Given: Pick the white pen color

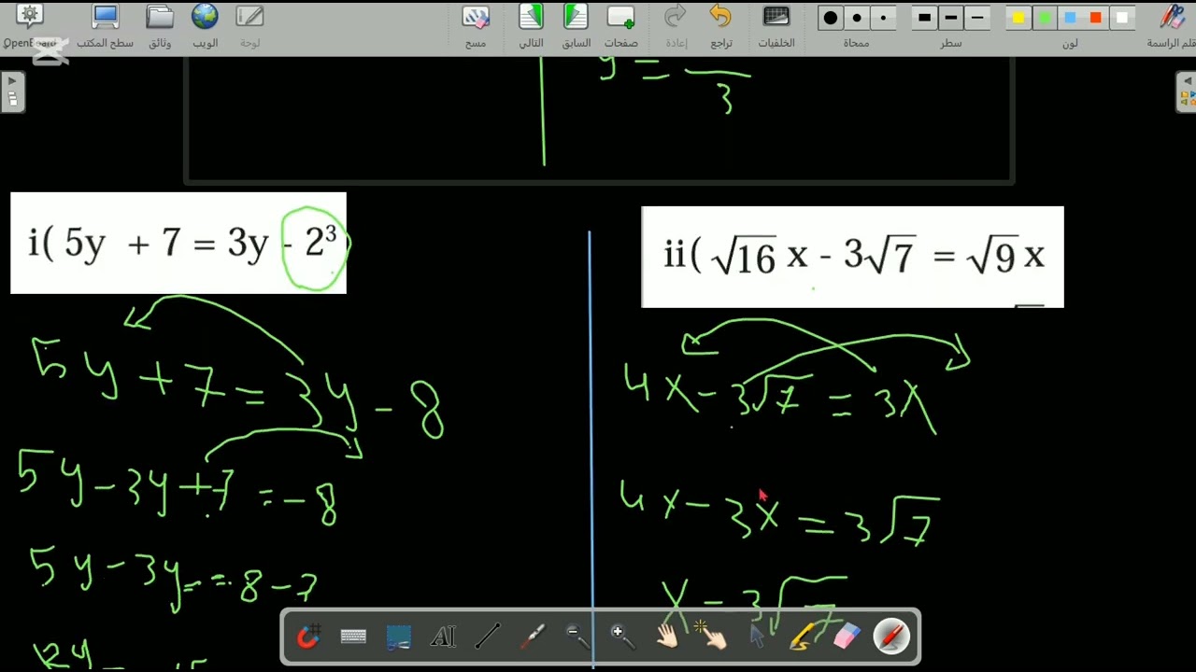Looking at the screenshot, I should [x=1122, y=18].
